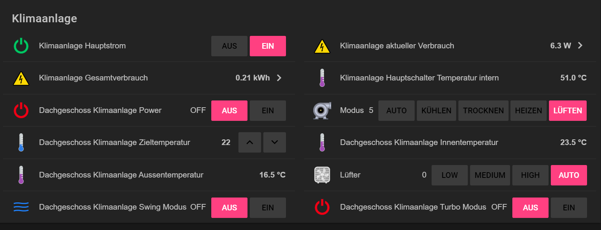Viewport: 601px width, 230px height.
Task: Click the Modus turbine fan icon
Action: [322, 110]
